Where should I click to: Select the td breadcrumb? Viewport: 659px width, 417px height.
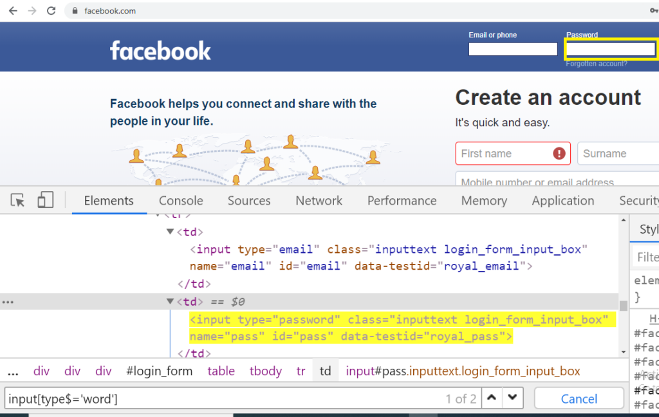click(x=325, y=371)
